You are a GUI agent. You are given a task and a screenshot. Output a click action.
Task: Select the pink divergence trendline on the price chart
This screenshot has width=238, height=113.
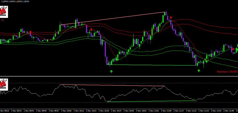click(x=113, y=18)
